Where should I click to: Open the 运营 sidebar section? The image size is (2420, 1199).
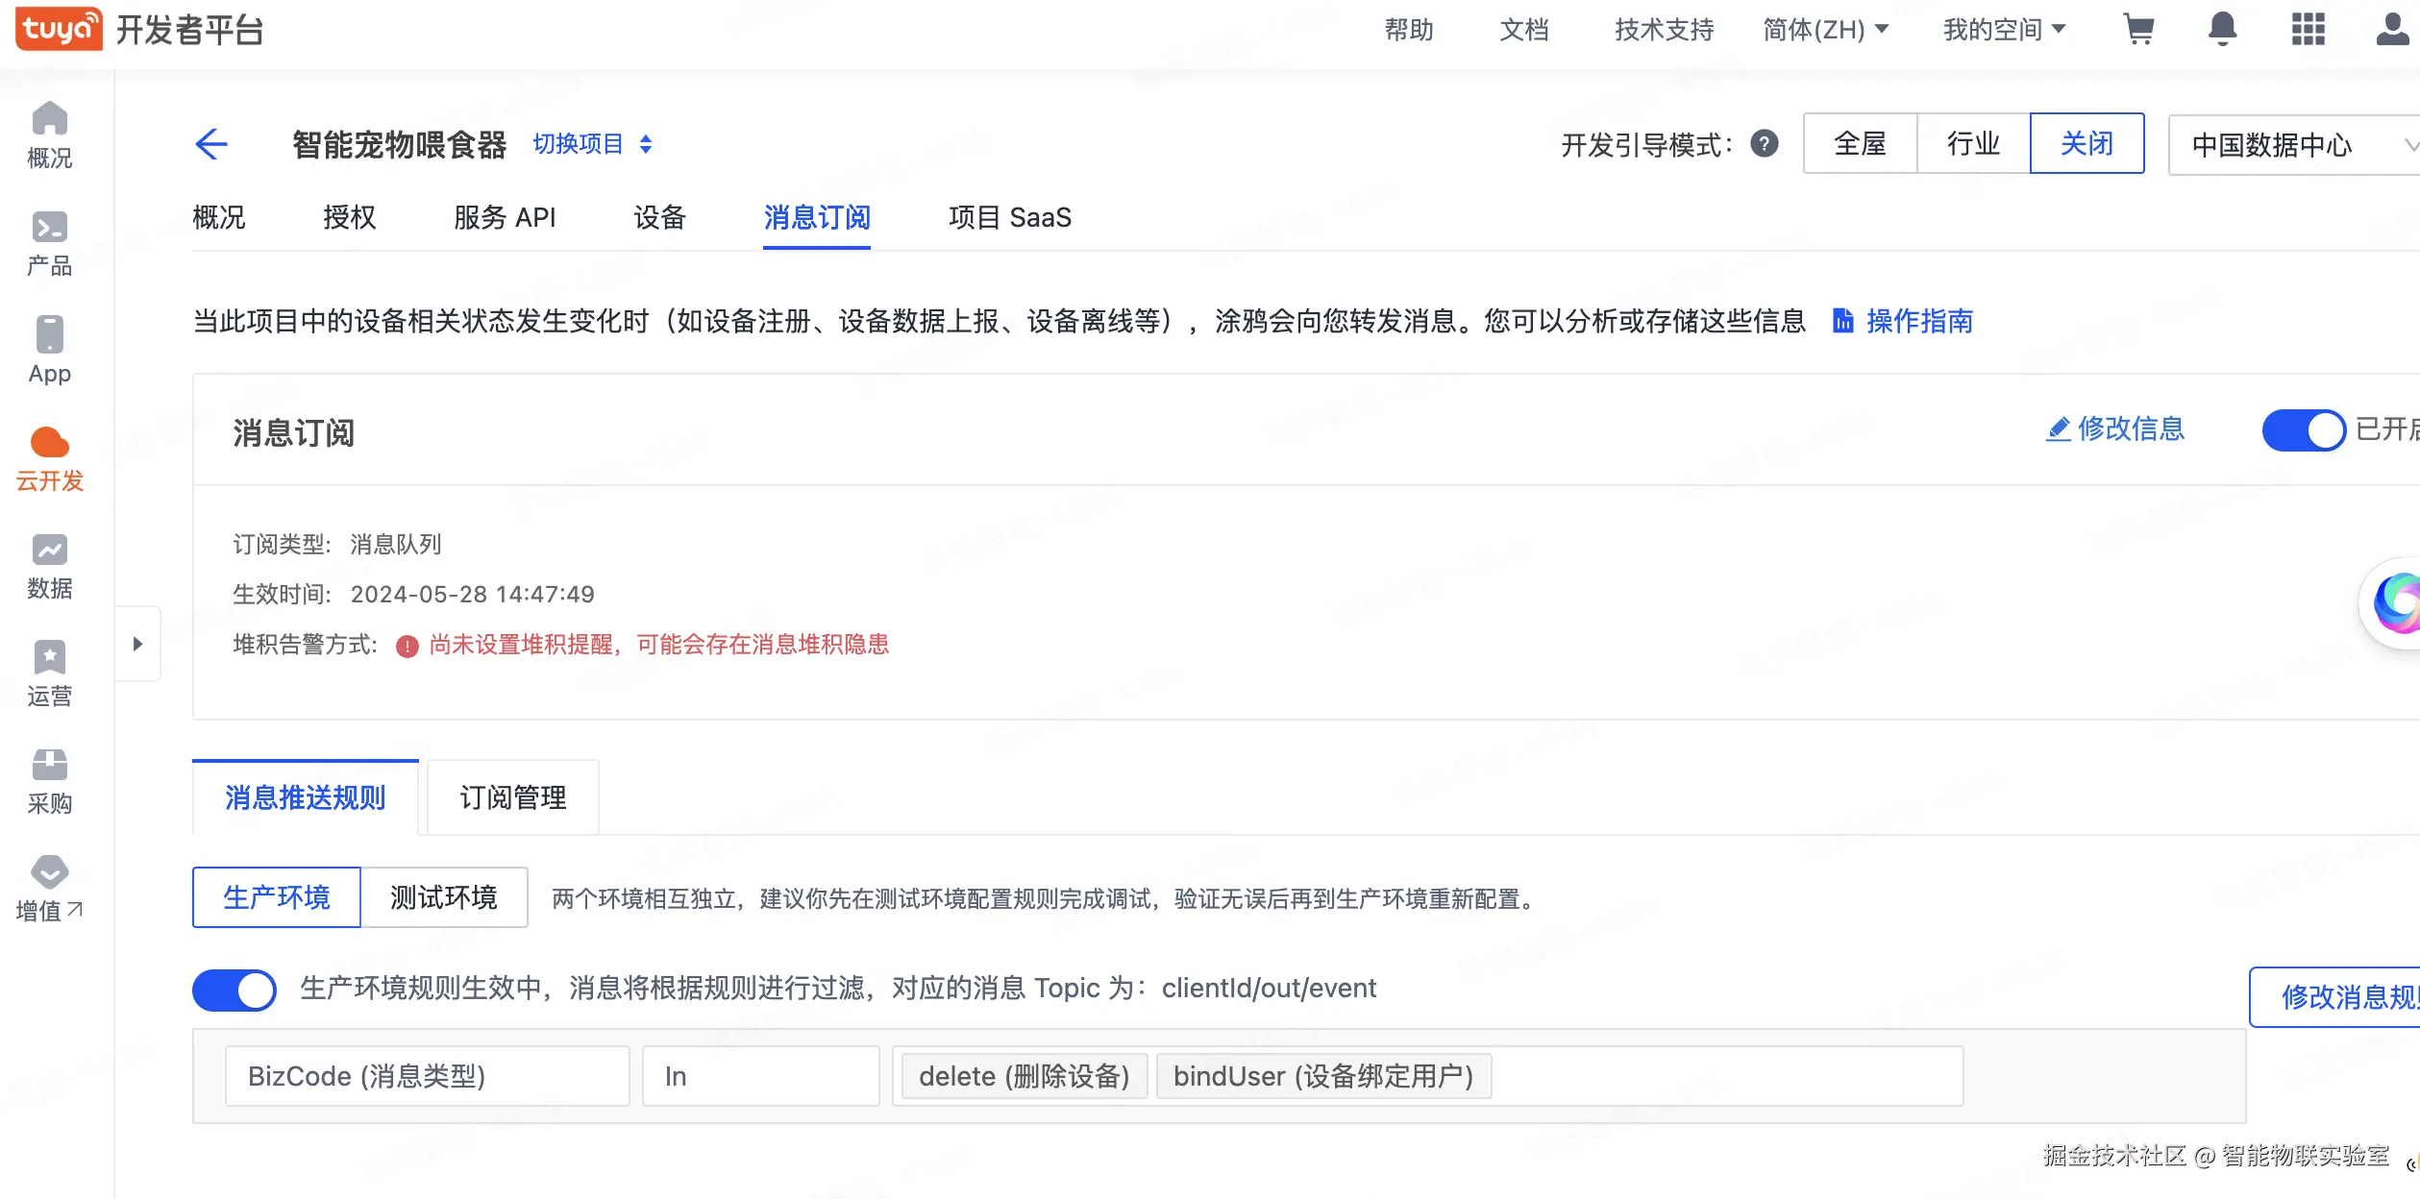50,674
